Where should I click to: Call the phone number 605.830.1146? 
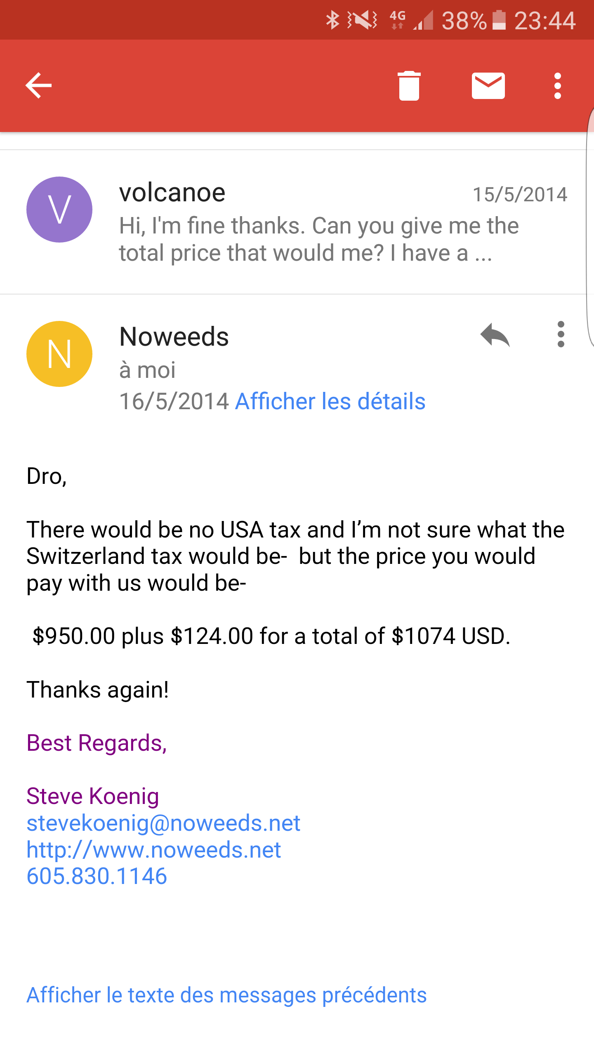click(97, 876)
